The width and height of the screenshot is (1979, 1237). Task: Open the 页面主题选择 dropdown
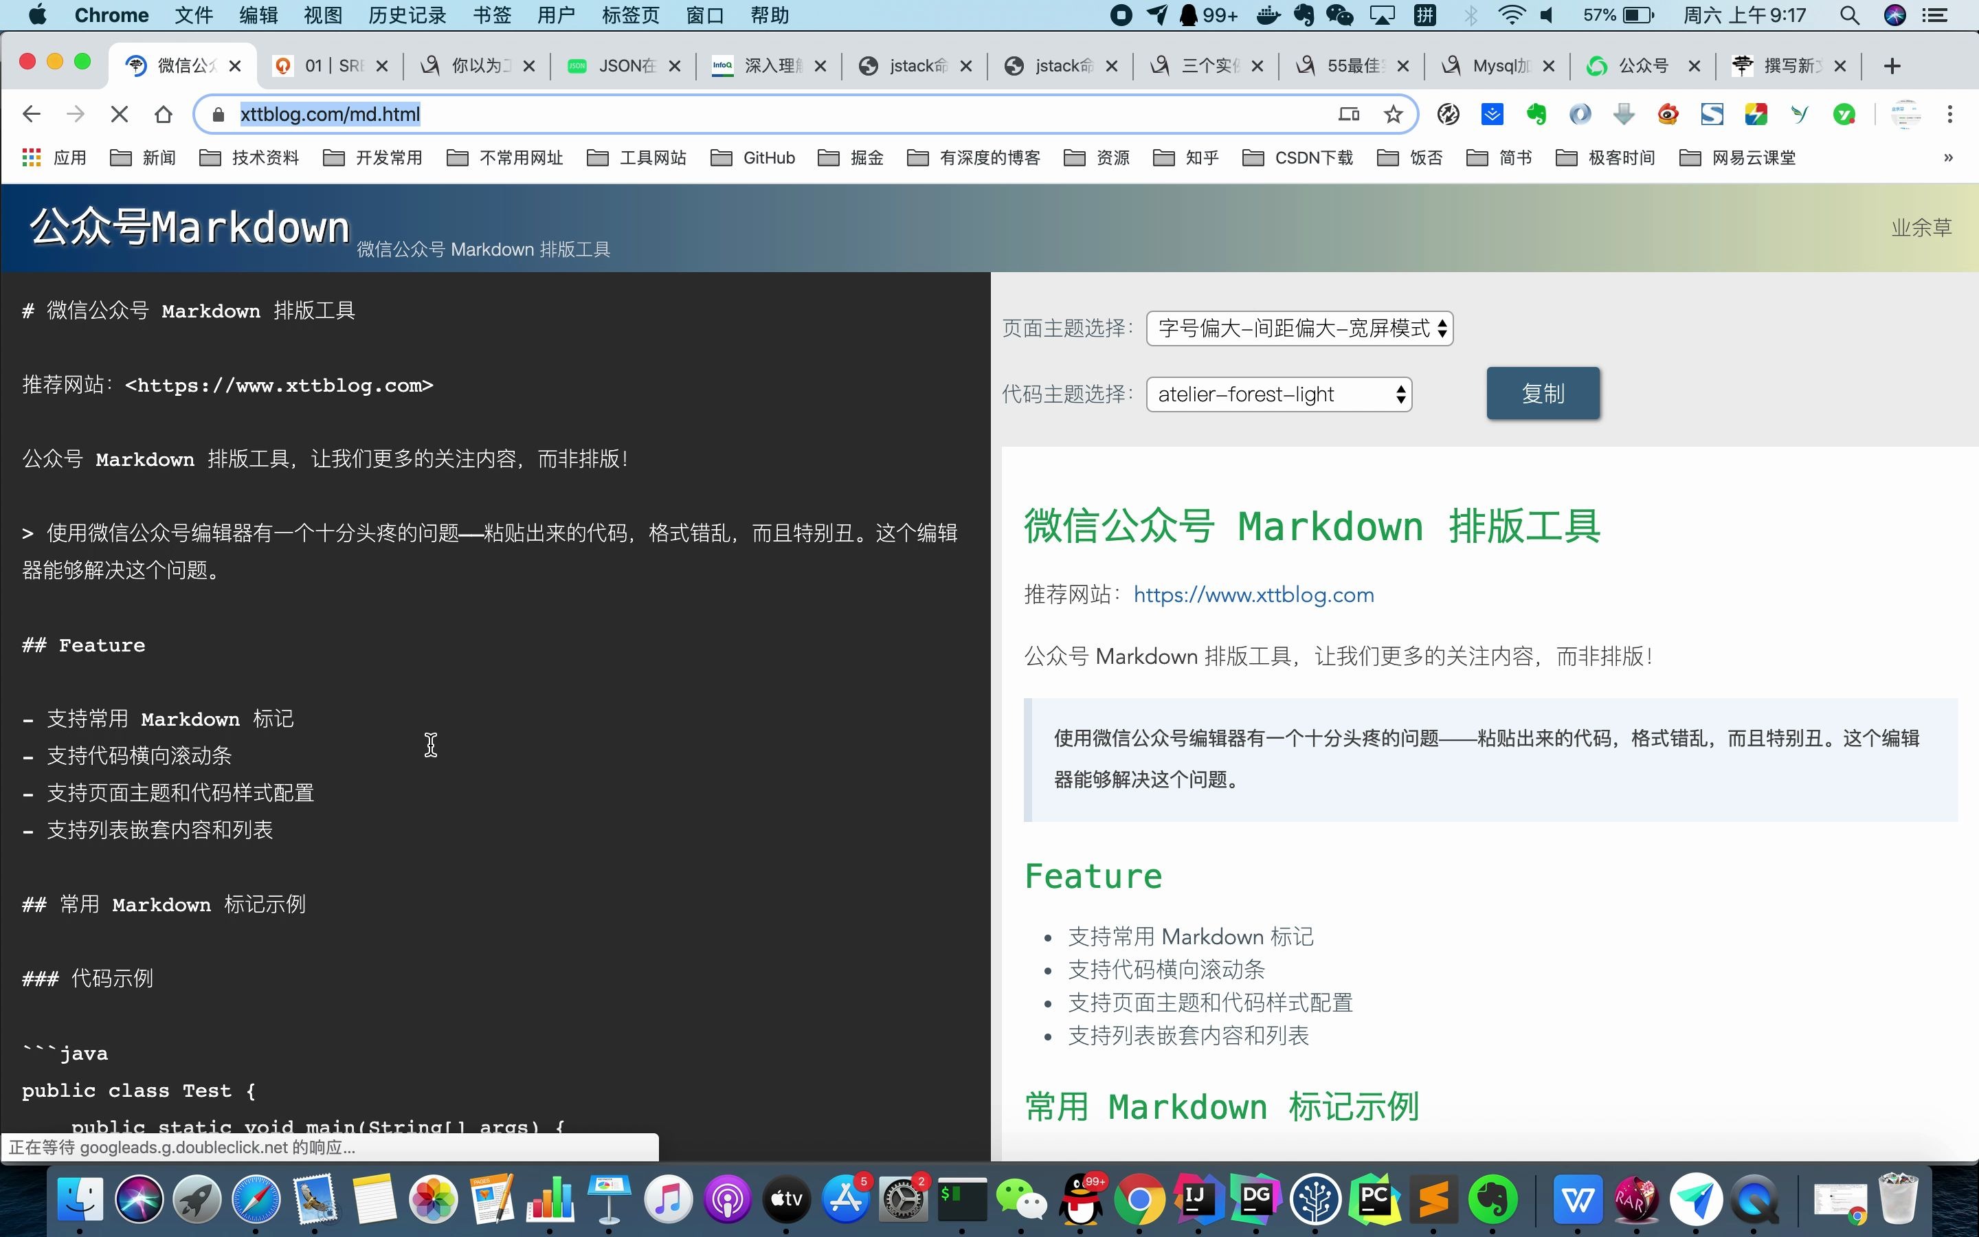click(x=1299, y=329)
